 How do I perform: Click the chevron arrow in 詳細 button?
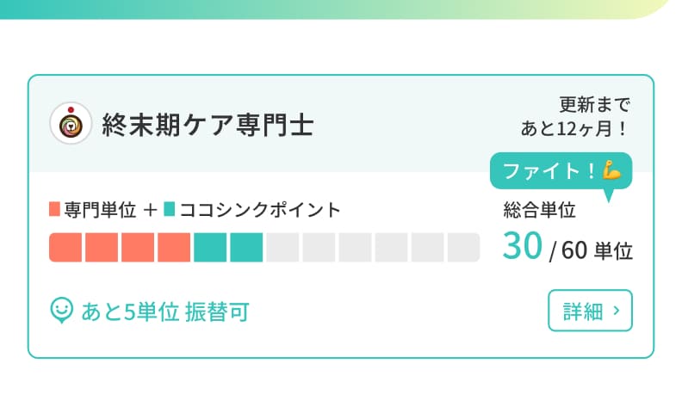point(617,311)
